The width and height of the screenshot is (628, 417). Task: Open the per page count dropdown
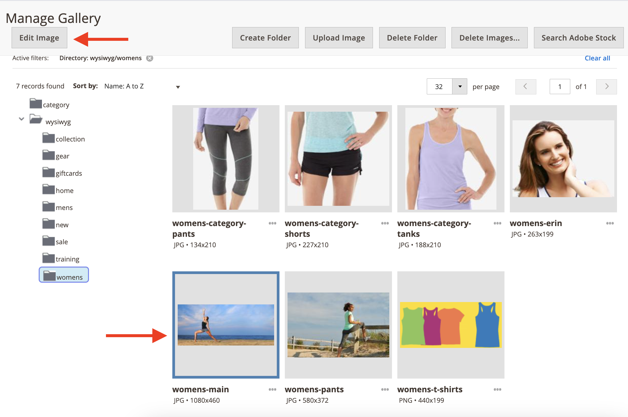pyautogui.click(x=460, y=87)
